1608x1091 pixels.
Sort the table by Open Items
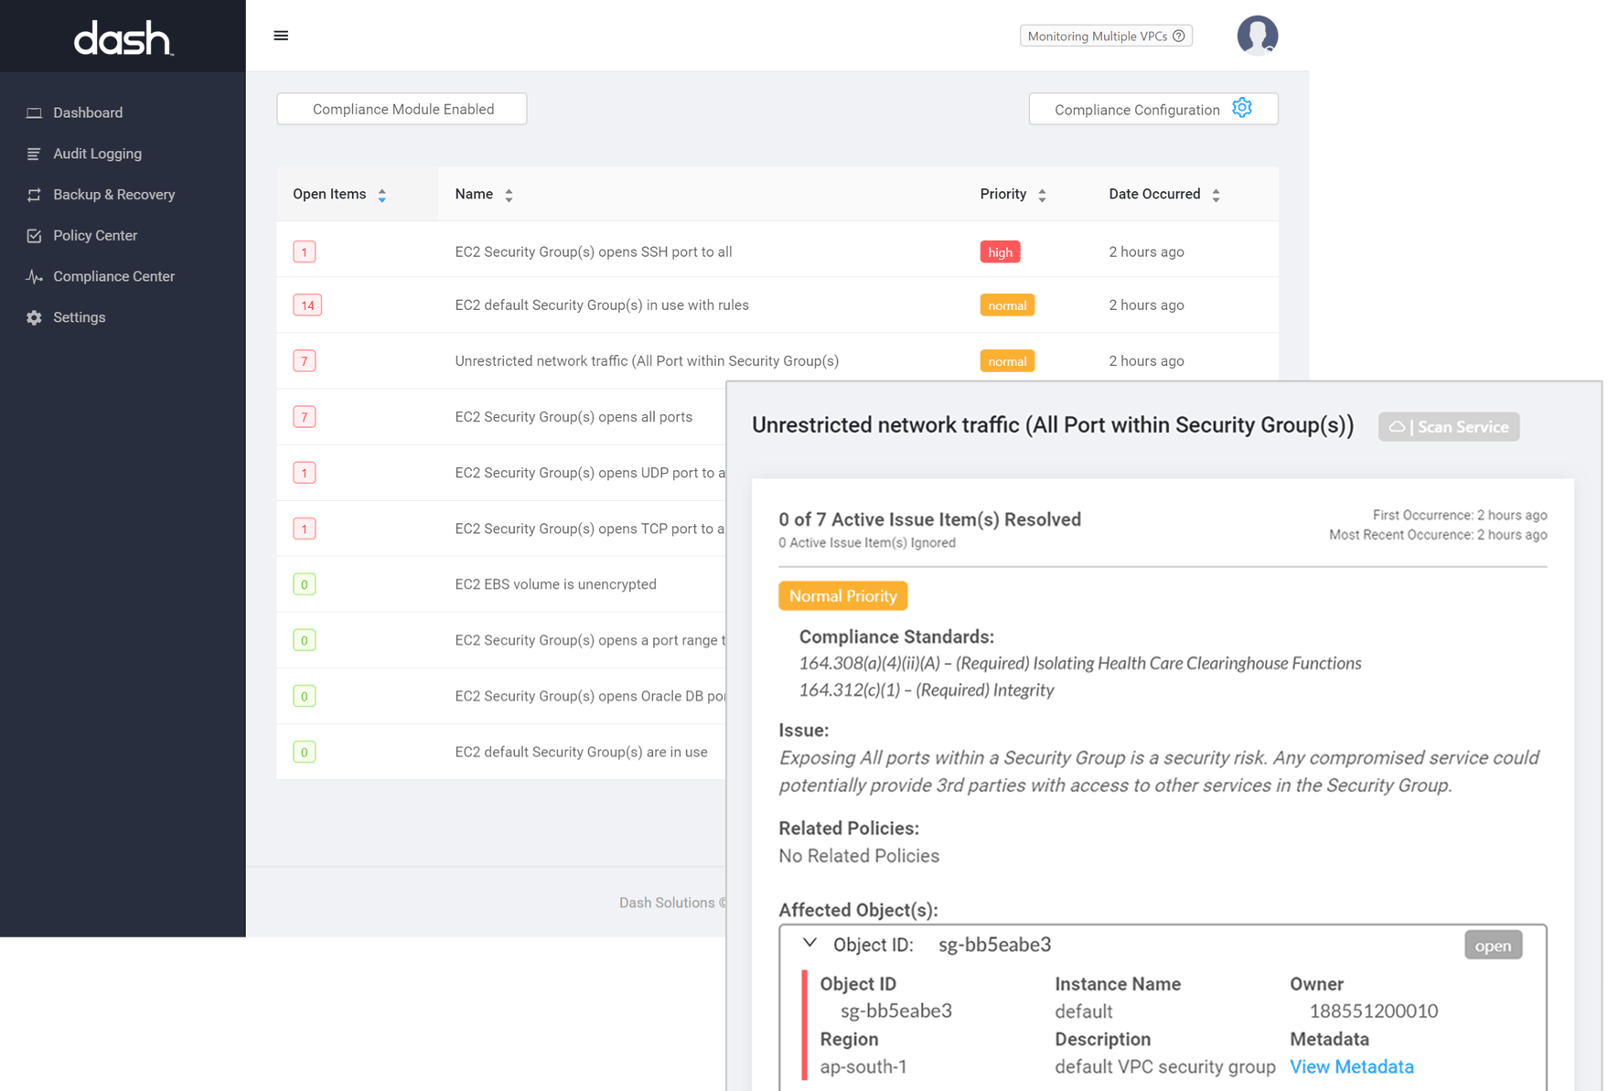[382, 195]
